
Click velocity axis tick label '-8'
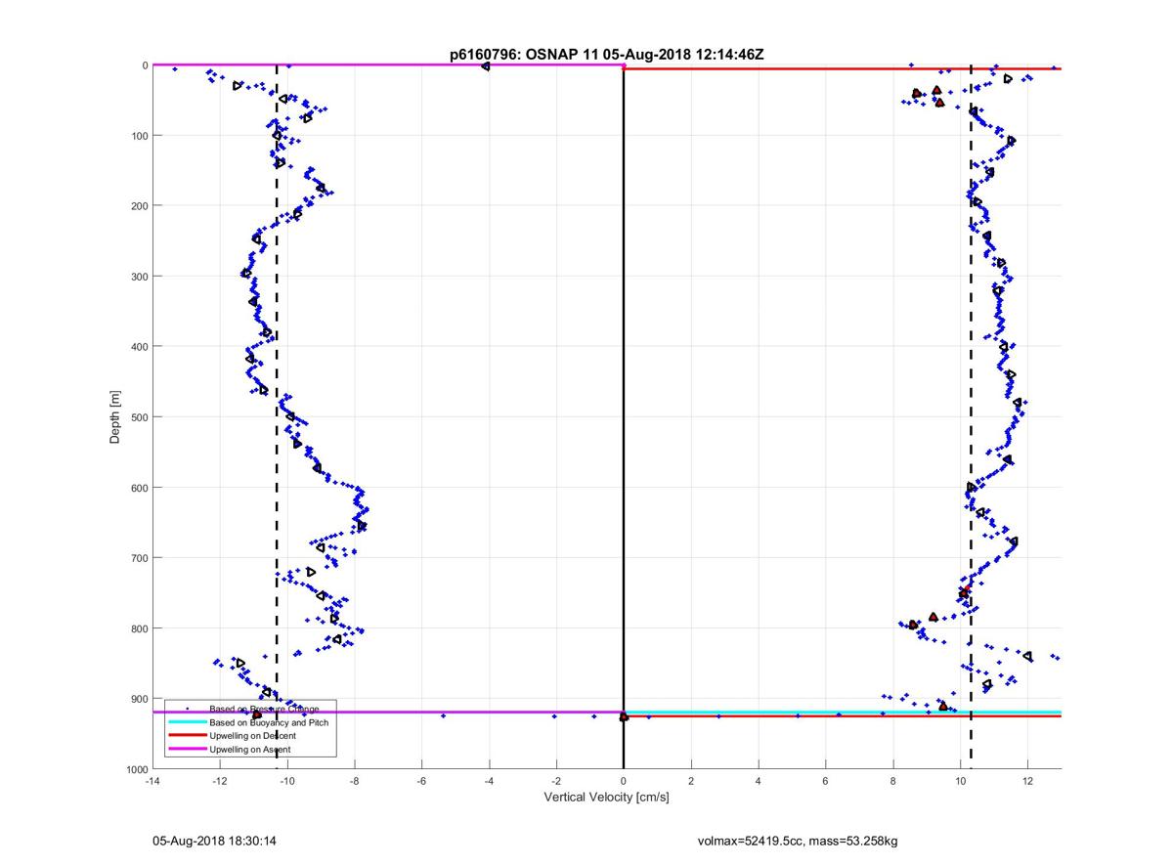[354, 781]
